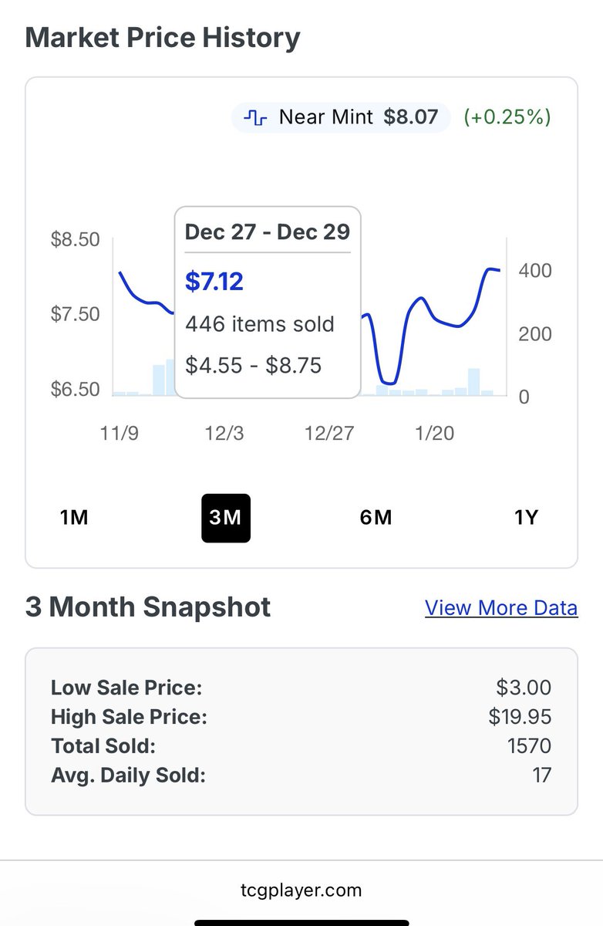The image size is (603, 926).
Task: Click the lowest dip of the price line
Action: (389, 383)
